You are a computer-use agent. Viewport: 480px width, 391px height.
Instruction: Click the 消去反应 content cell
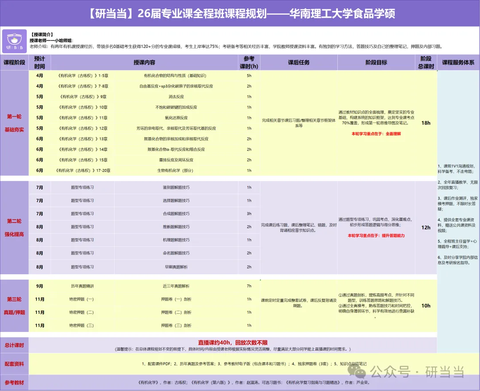tap(176, 97)
